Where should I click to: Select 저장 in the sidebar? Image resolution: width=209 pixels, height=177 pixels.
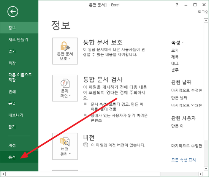click(x=19, y=63)
